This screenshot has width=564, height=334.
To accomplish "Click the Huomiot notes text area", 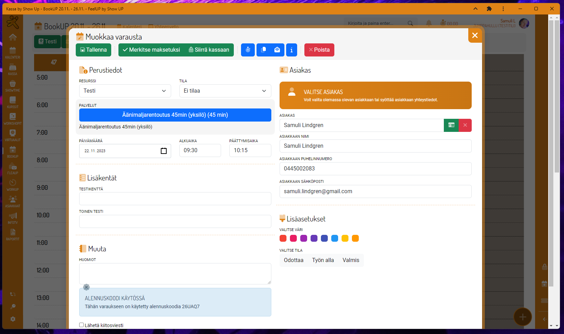I will click(175, 274).
